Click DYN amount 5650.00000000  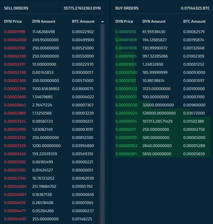[x=157, y=154]
